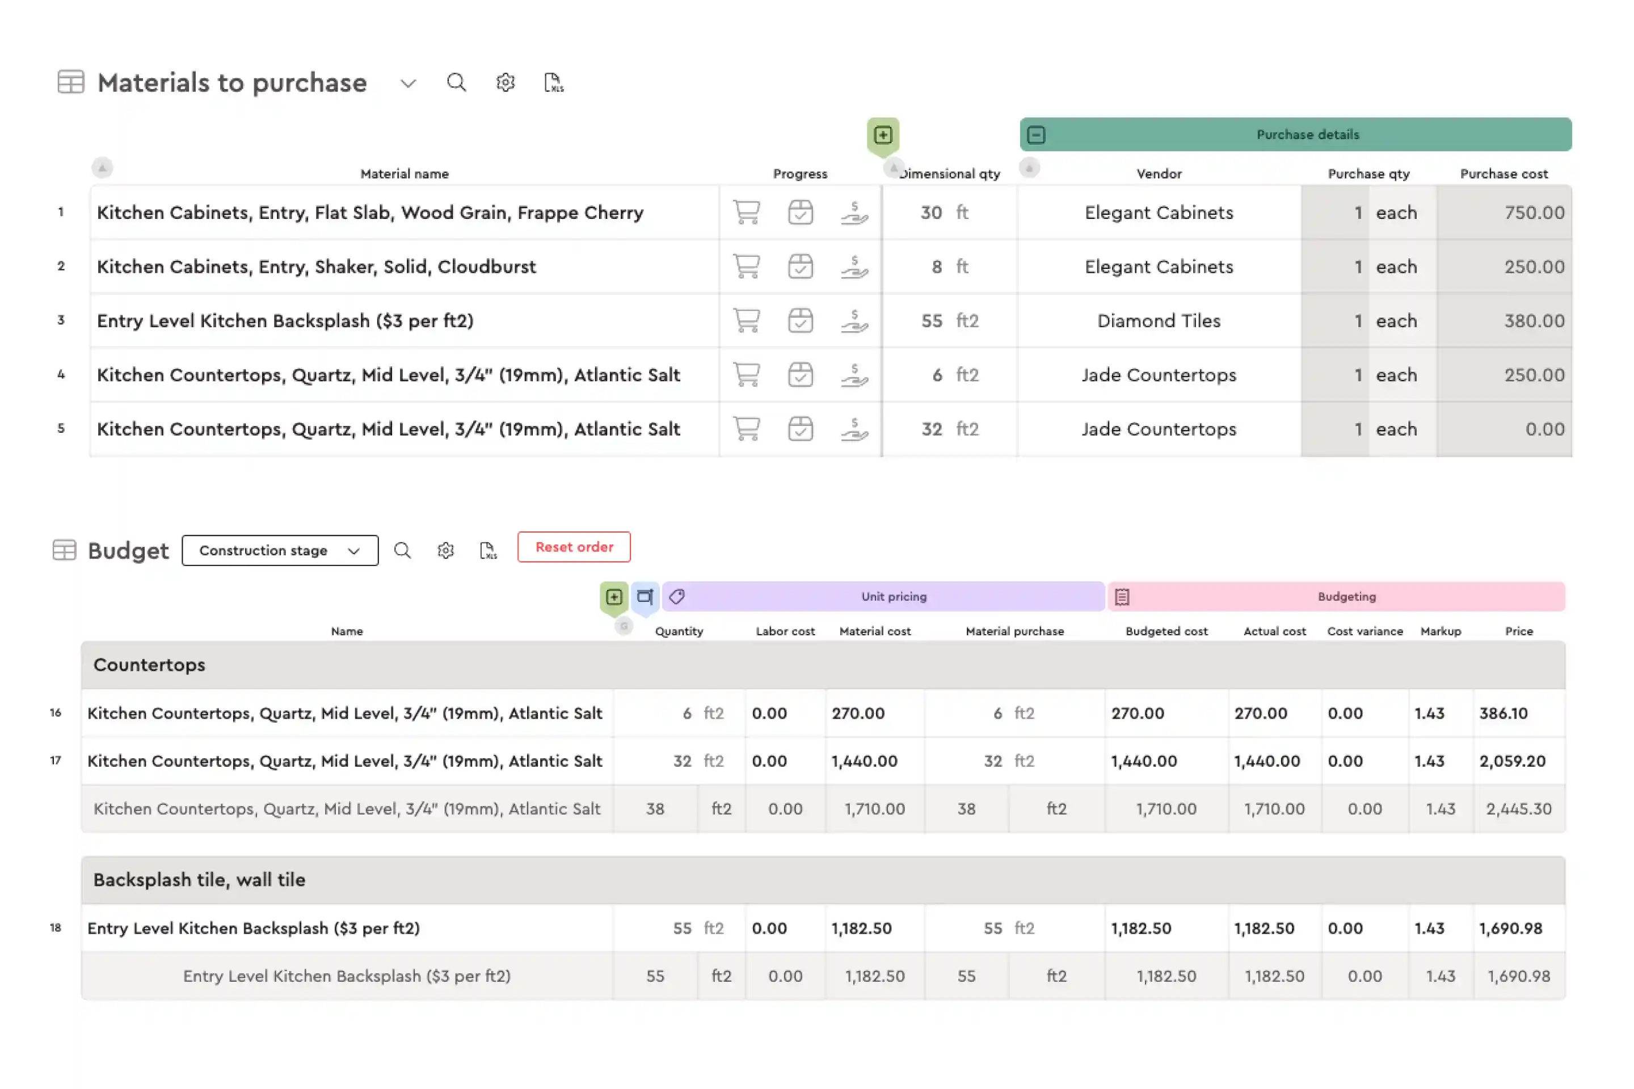Select the Budgeting column group

click(1337, 597)
